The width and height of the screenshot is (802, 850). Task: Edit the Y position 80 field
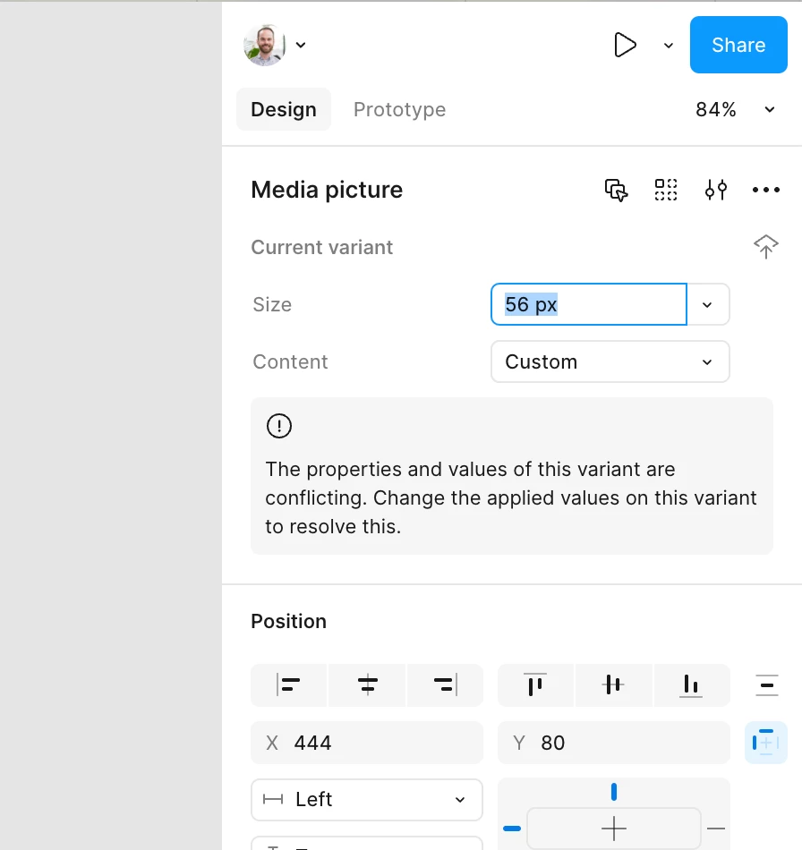[x=614, y=743]
